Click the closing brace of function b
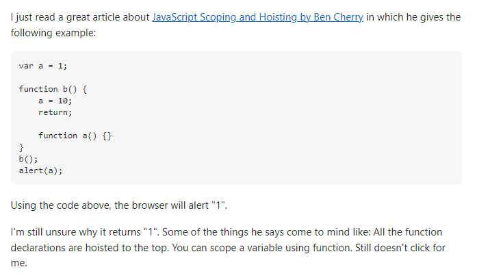477x280 pixels. pyautogui.click(x=21, y=148)
